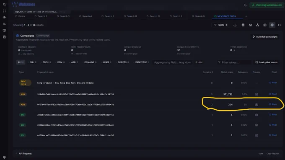The image size is (285, 160).
Task: Open the document page icon in sidebar
Action: 4,37
